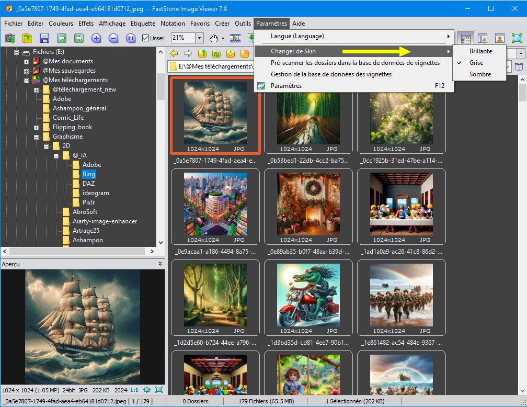Select the sailing ship thumbnail
Viewport: 527px width, 407px height.
pyautogui.click(x=215, y=116)
